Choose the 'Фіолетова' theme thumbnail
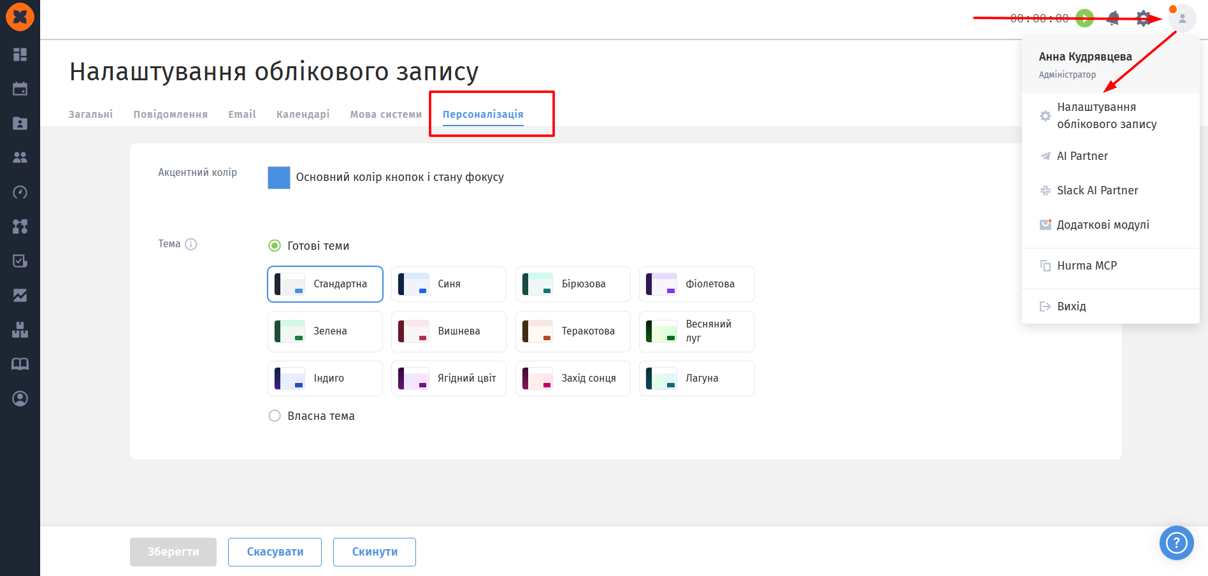The height and width of the screenshot is (576, 1208). point(696,284)
